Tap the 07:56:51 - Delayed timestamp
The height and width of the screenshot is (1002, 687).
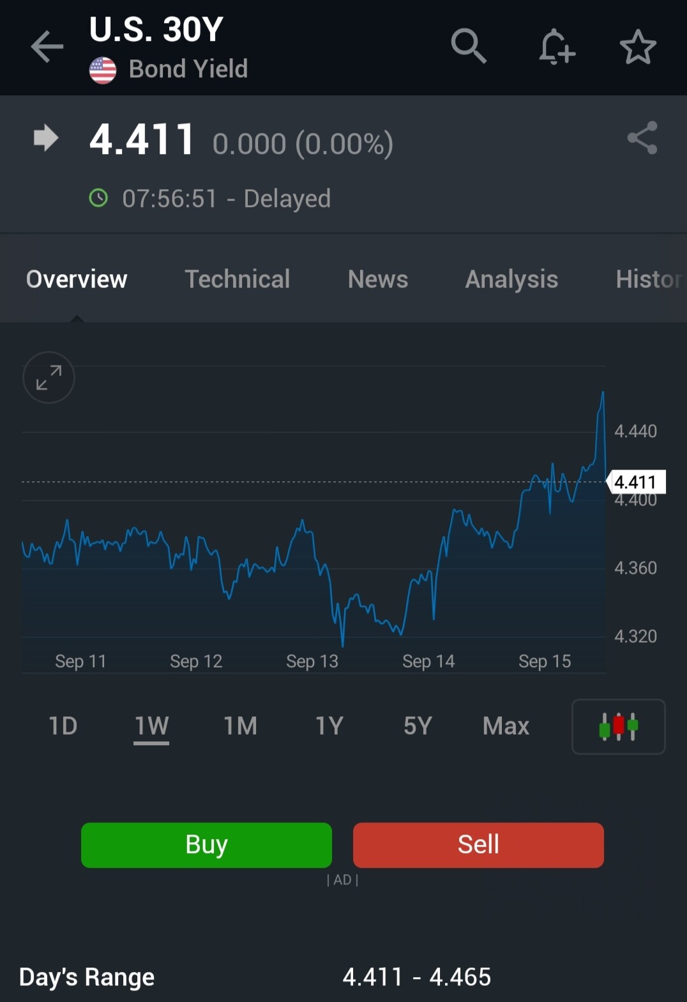227,199
